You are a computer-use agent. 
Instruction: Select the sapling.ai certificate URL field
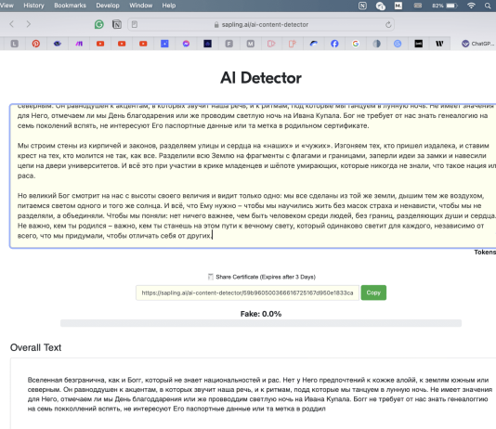(x=247, y=292)
